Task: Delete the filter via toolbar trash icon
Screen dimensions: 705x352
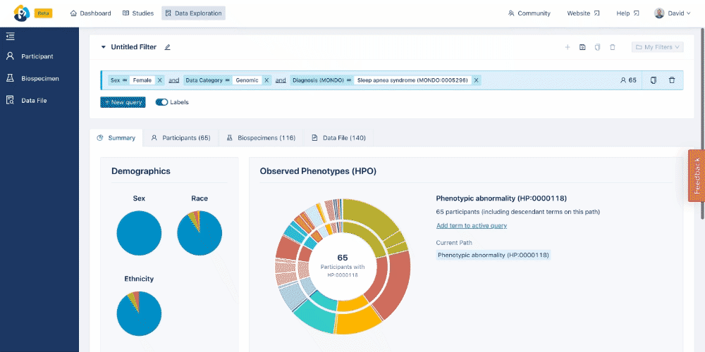Action: [612, 47]
